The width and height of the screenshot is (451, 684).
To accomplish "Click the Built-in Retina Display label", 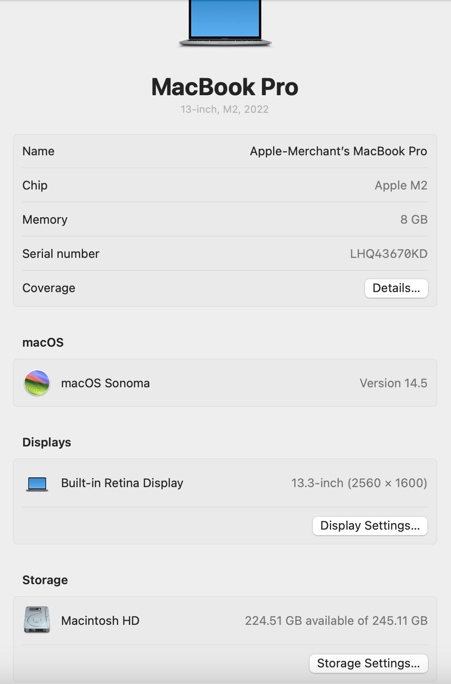I will (x=122, y=483).
